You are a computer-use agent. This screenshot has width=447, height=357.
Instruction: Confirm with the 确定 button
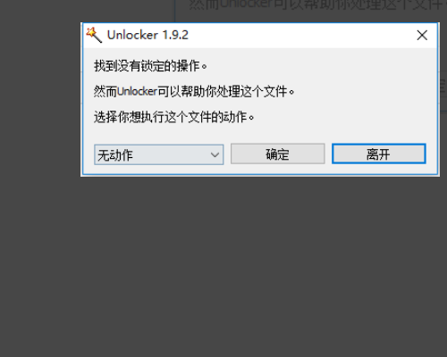click(x=277, y=154)
